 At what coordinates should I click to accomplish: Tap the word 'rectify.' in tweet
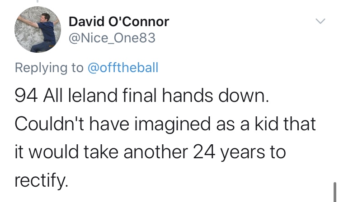point(41,180)
